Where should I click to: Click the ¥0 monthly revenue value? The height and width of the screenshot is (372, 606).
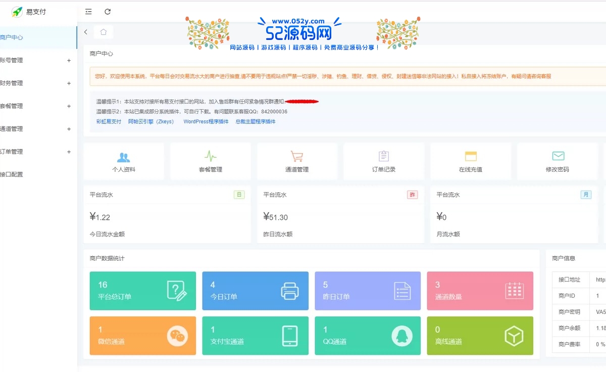pyautogui.click(x=442, y=217)
